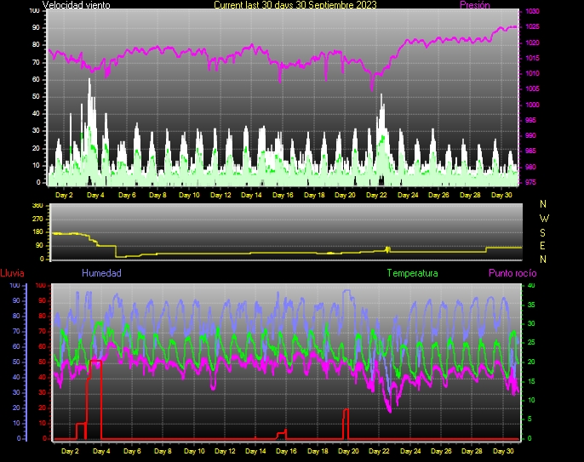
Task: Click pressure axis value 985
Action: pyautogui.click(x=530, y=151)
